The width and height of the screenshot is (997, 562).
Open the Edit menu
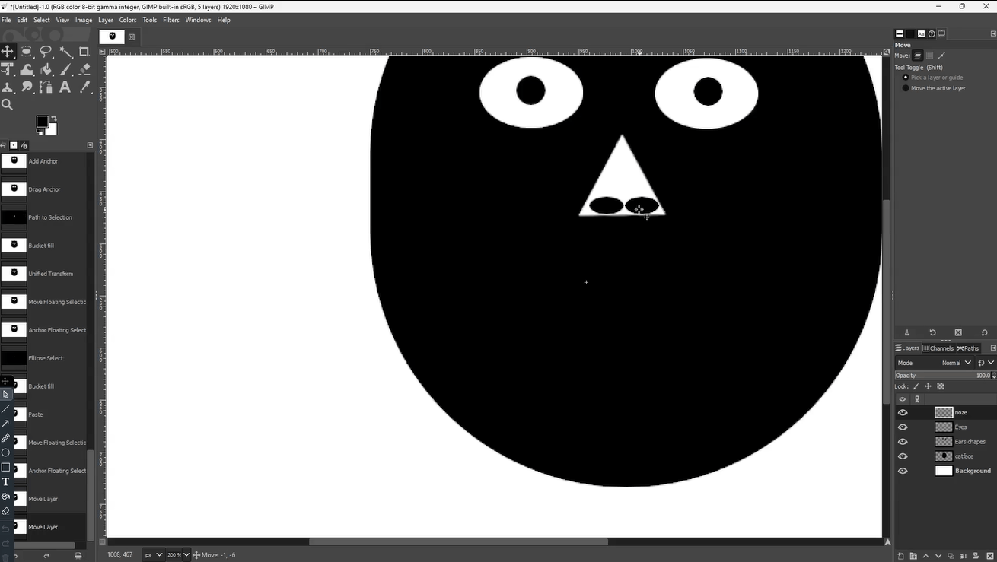(x=22, y=20)
